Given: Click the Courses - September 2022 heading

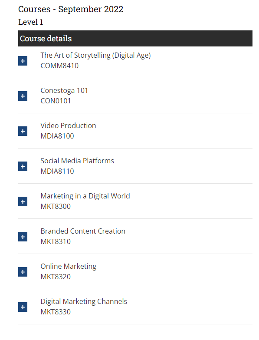Looking at the screenshot, I should coord(71,9).
